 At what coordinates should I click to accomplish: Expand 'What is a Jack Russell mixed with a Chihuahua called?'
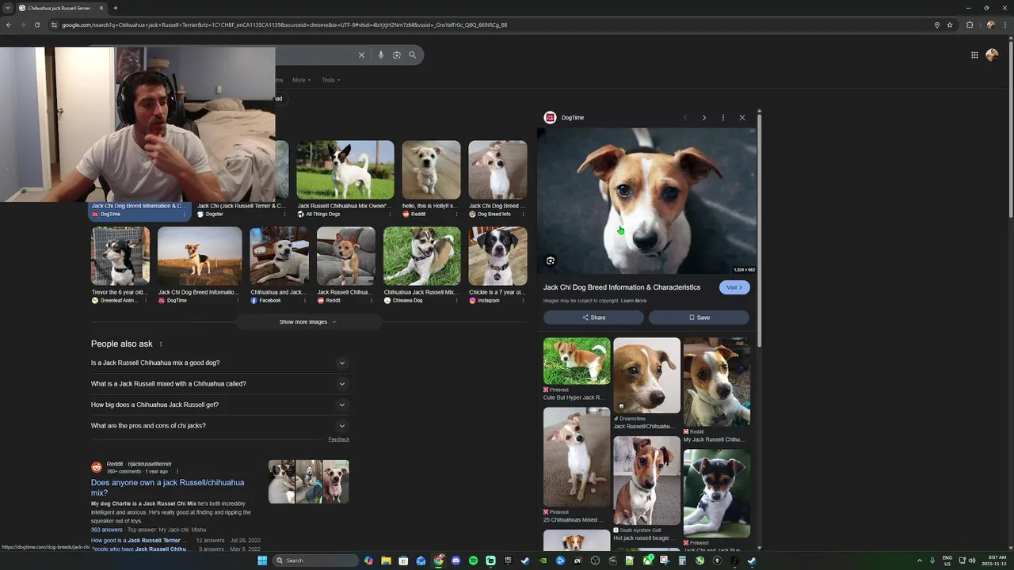[x=219, y=384]
